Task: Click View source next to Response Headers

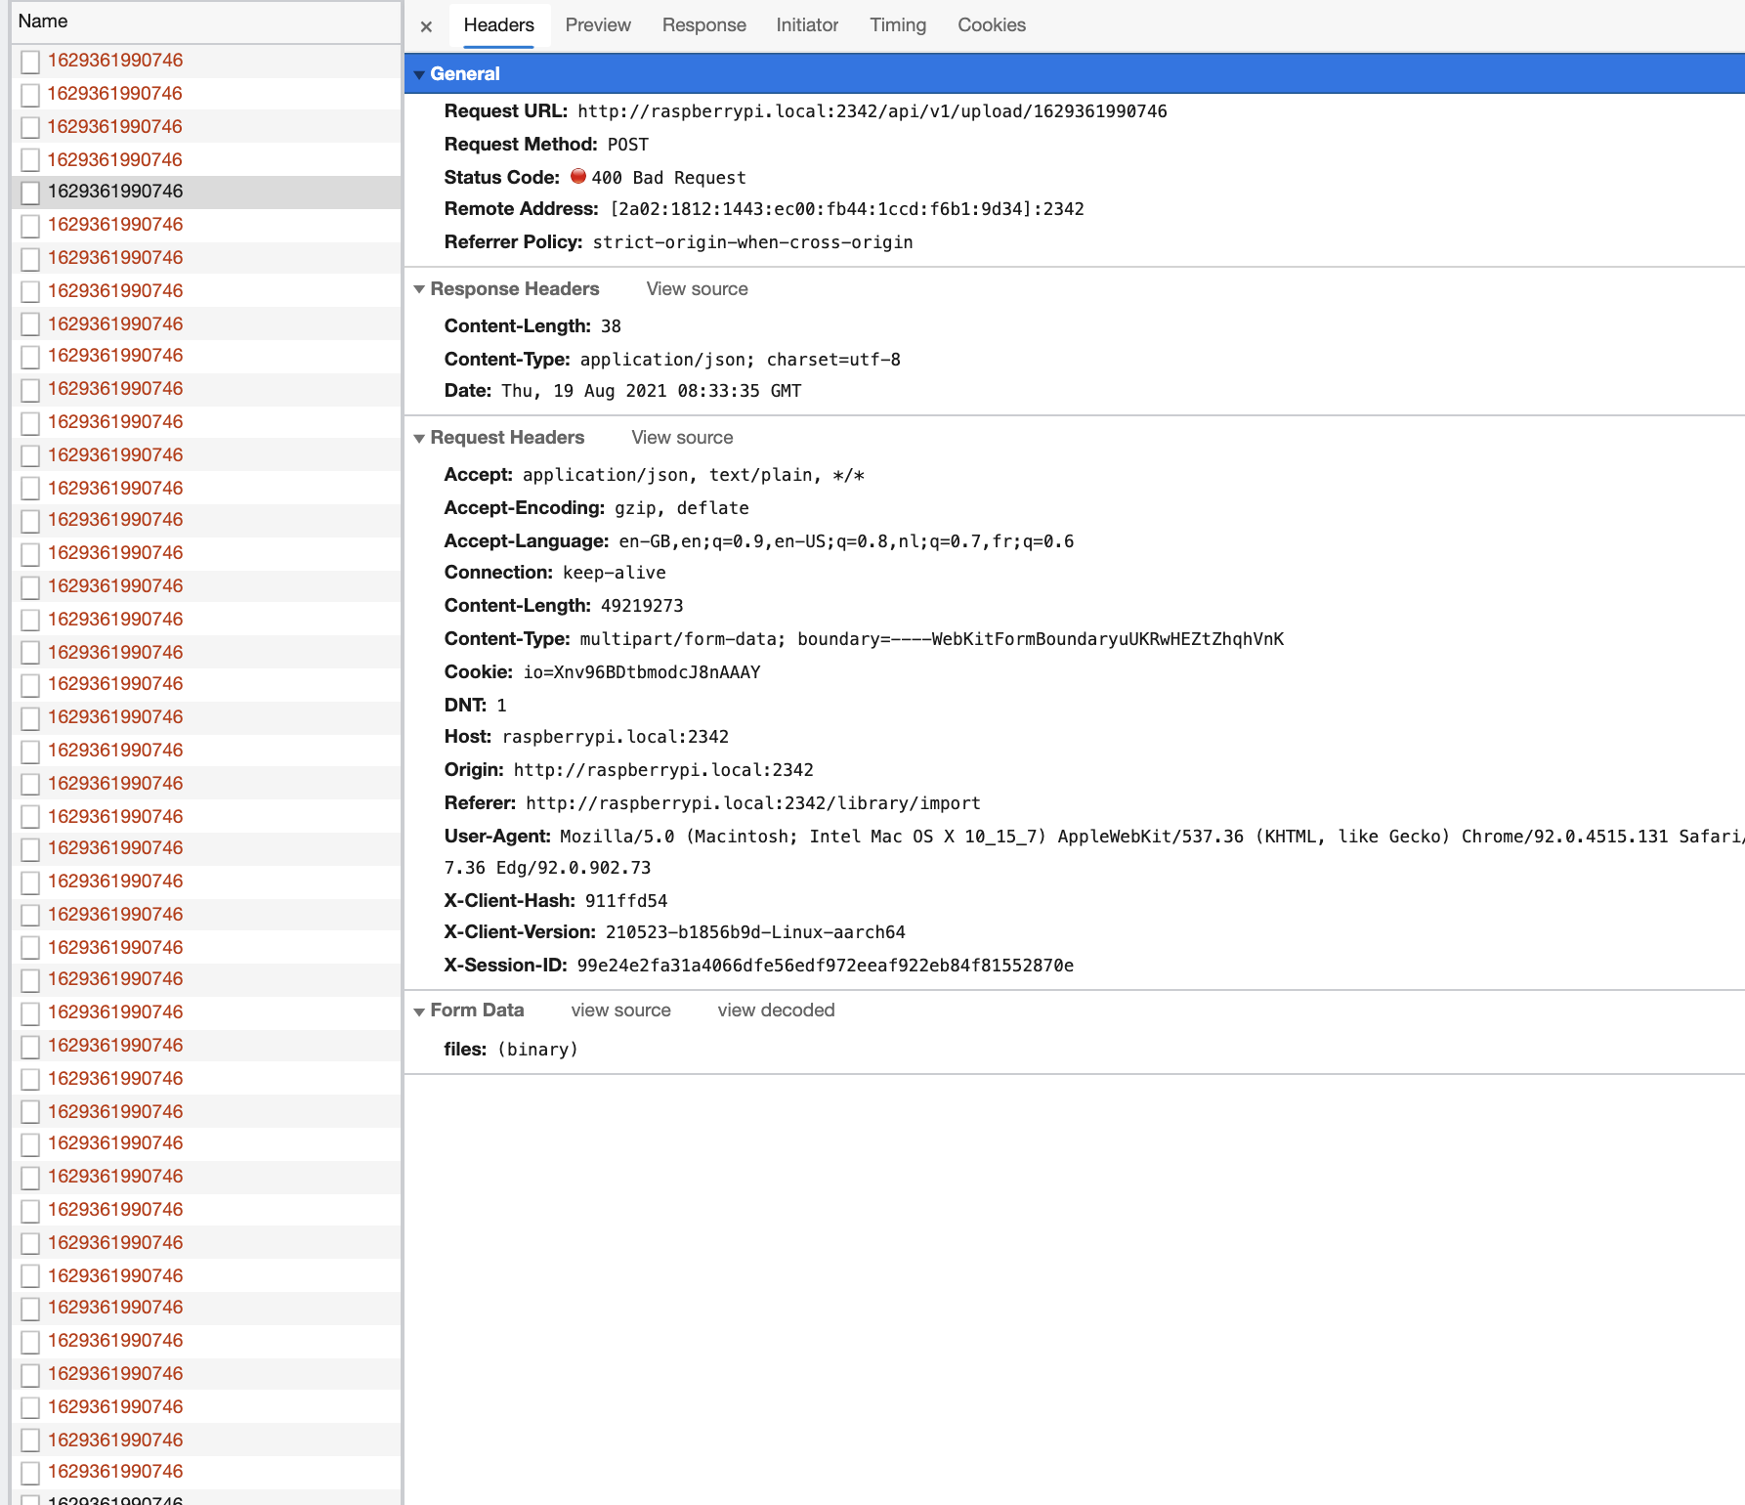Action: point(697,289)
